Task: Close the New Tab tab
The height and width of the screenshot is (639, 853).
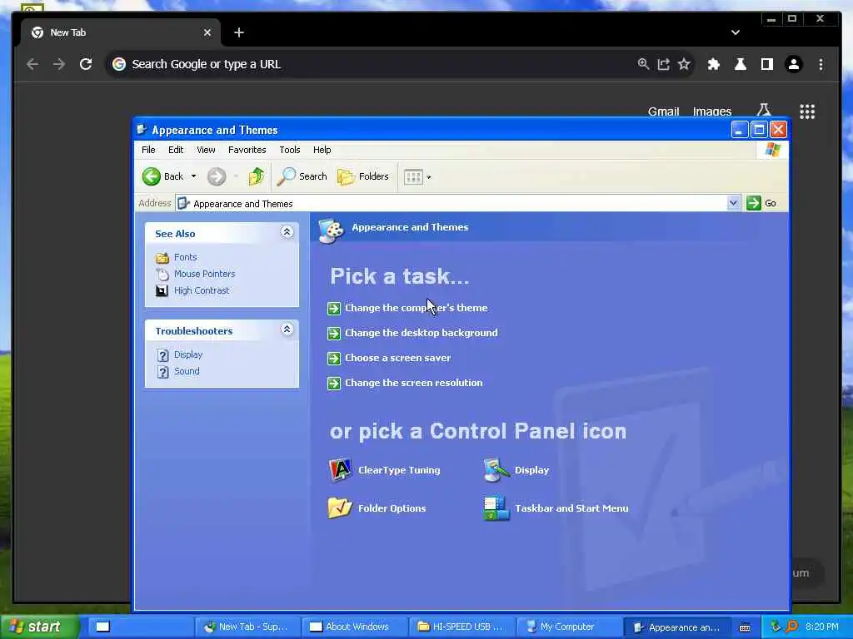Action: point(207,32)
